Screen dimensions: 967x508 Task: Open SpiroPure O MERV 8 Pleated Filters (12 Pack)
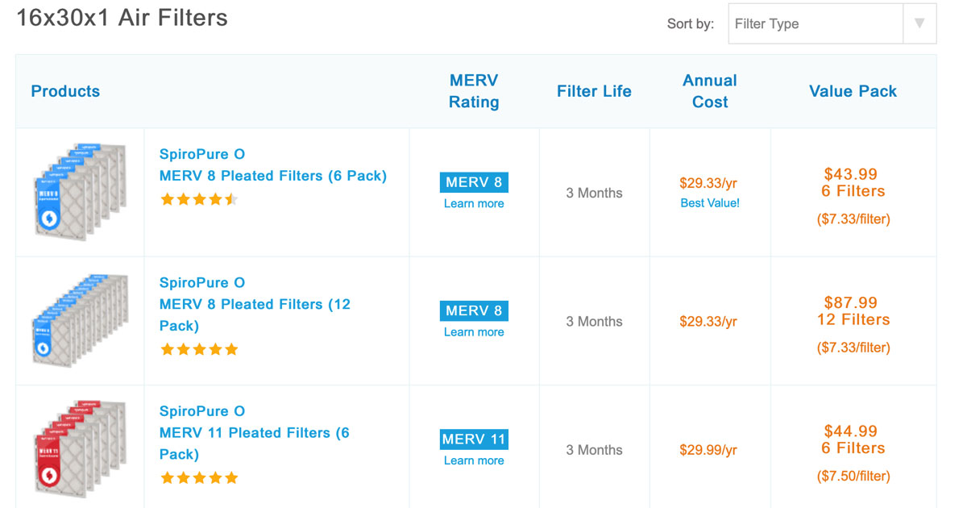(x=255, y=304)
